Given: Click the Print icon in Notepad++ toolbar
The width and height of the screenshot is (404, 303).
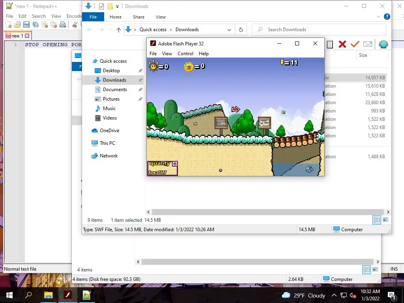Looking at the screenshot, I should (63, 25).
